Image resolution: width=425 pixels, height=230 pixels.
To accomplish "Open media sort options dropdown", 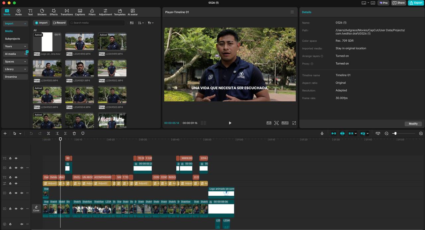I will tap(141, 23).
